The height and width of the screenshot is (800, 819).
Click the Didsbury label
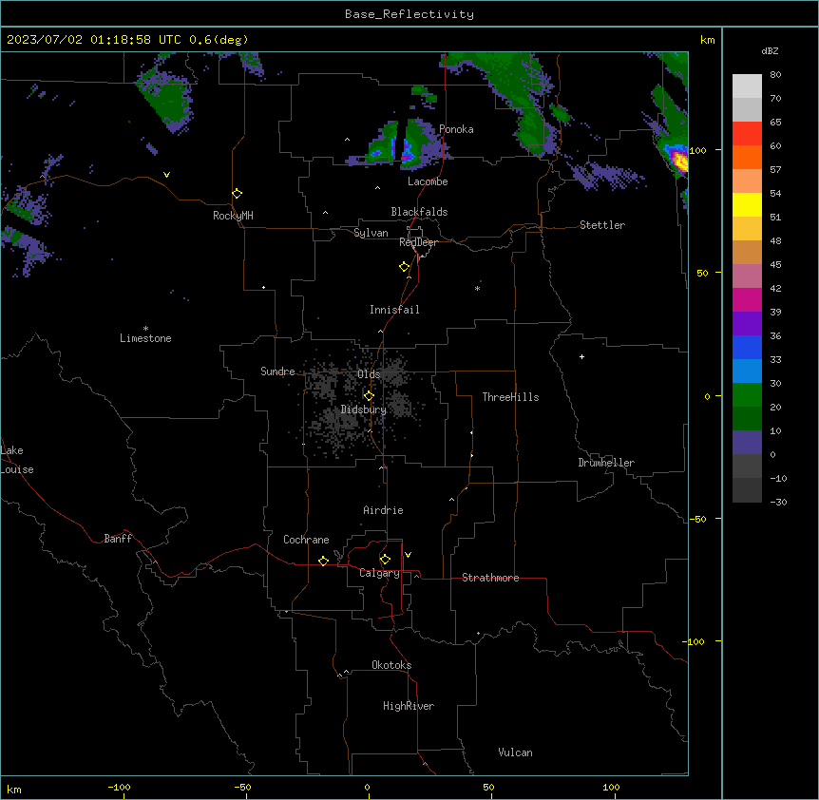[364, 410]
